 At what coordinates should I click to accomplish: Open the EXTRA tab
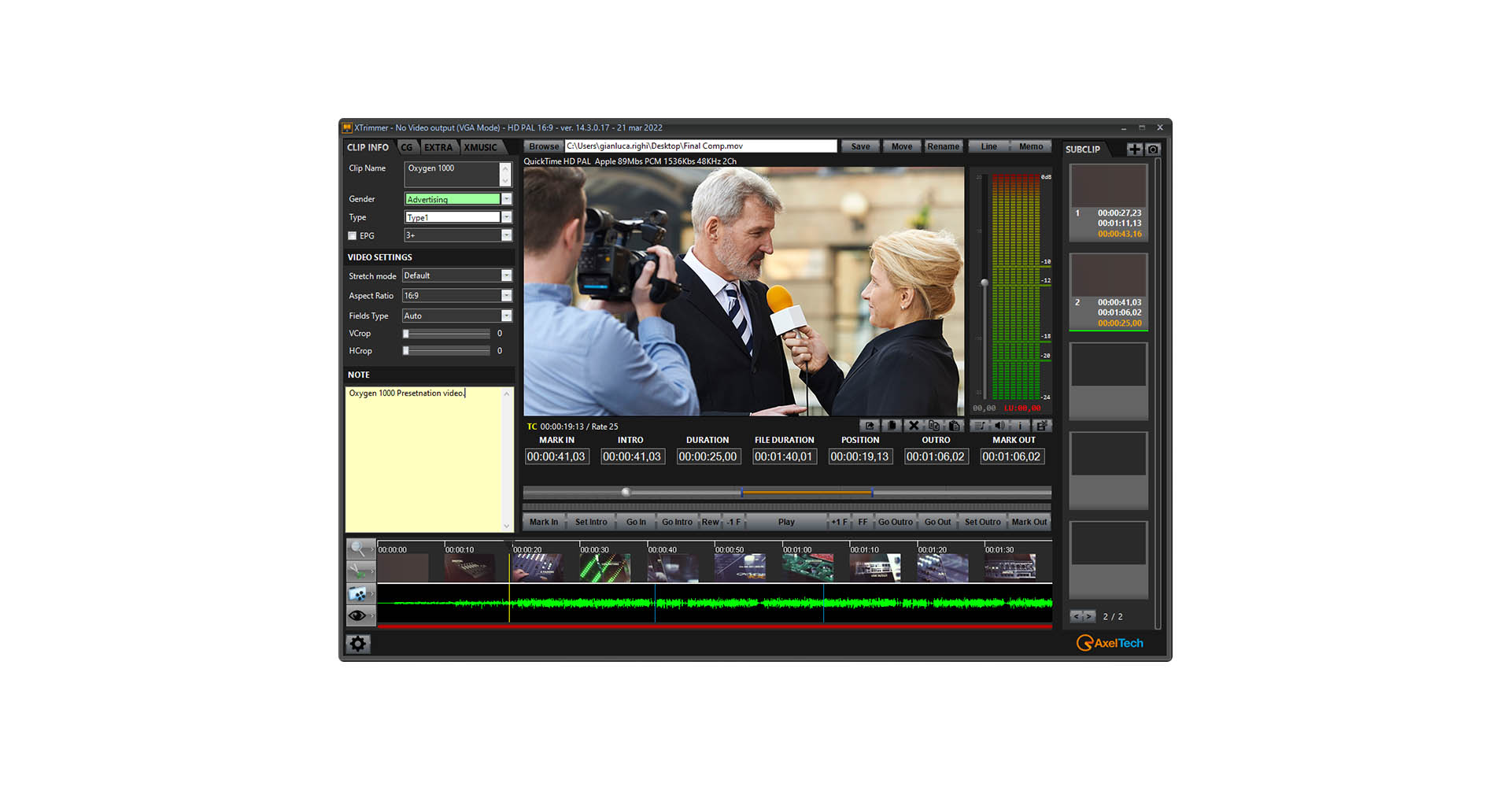click(x=438, y=147)
